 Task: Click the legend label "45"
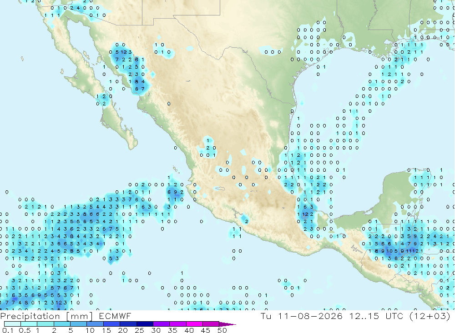click(206, 330)
